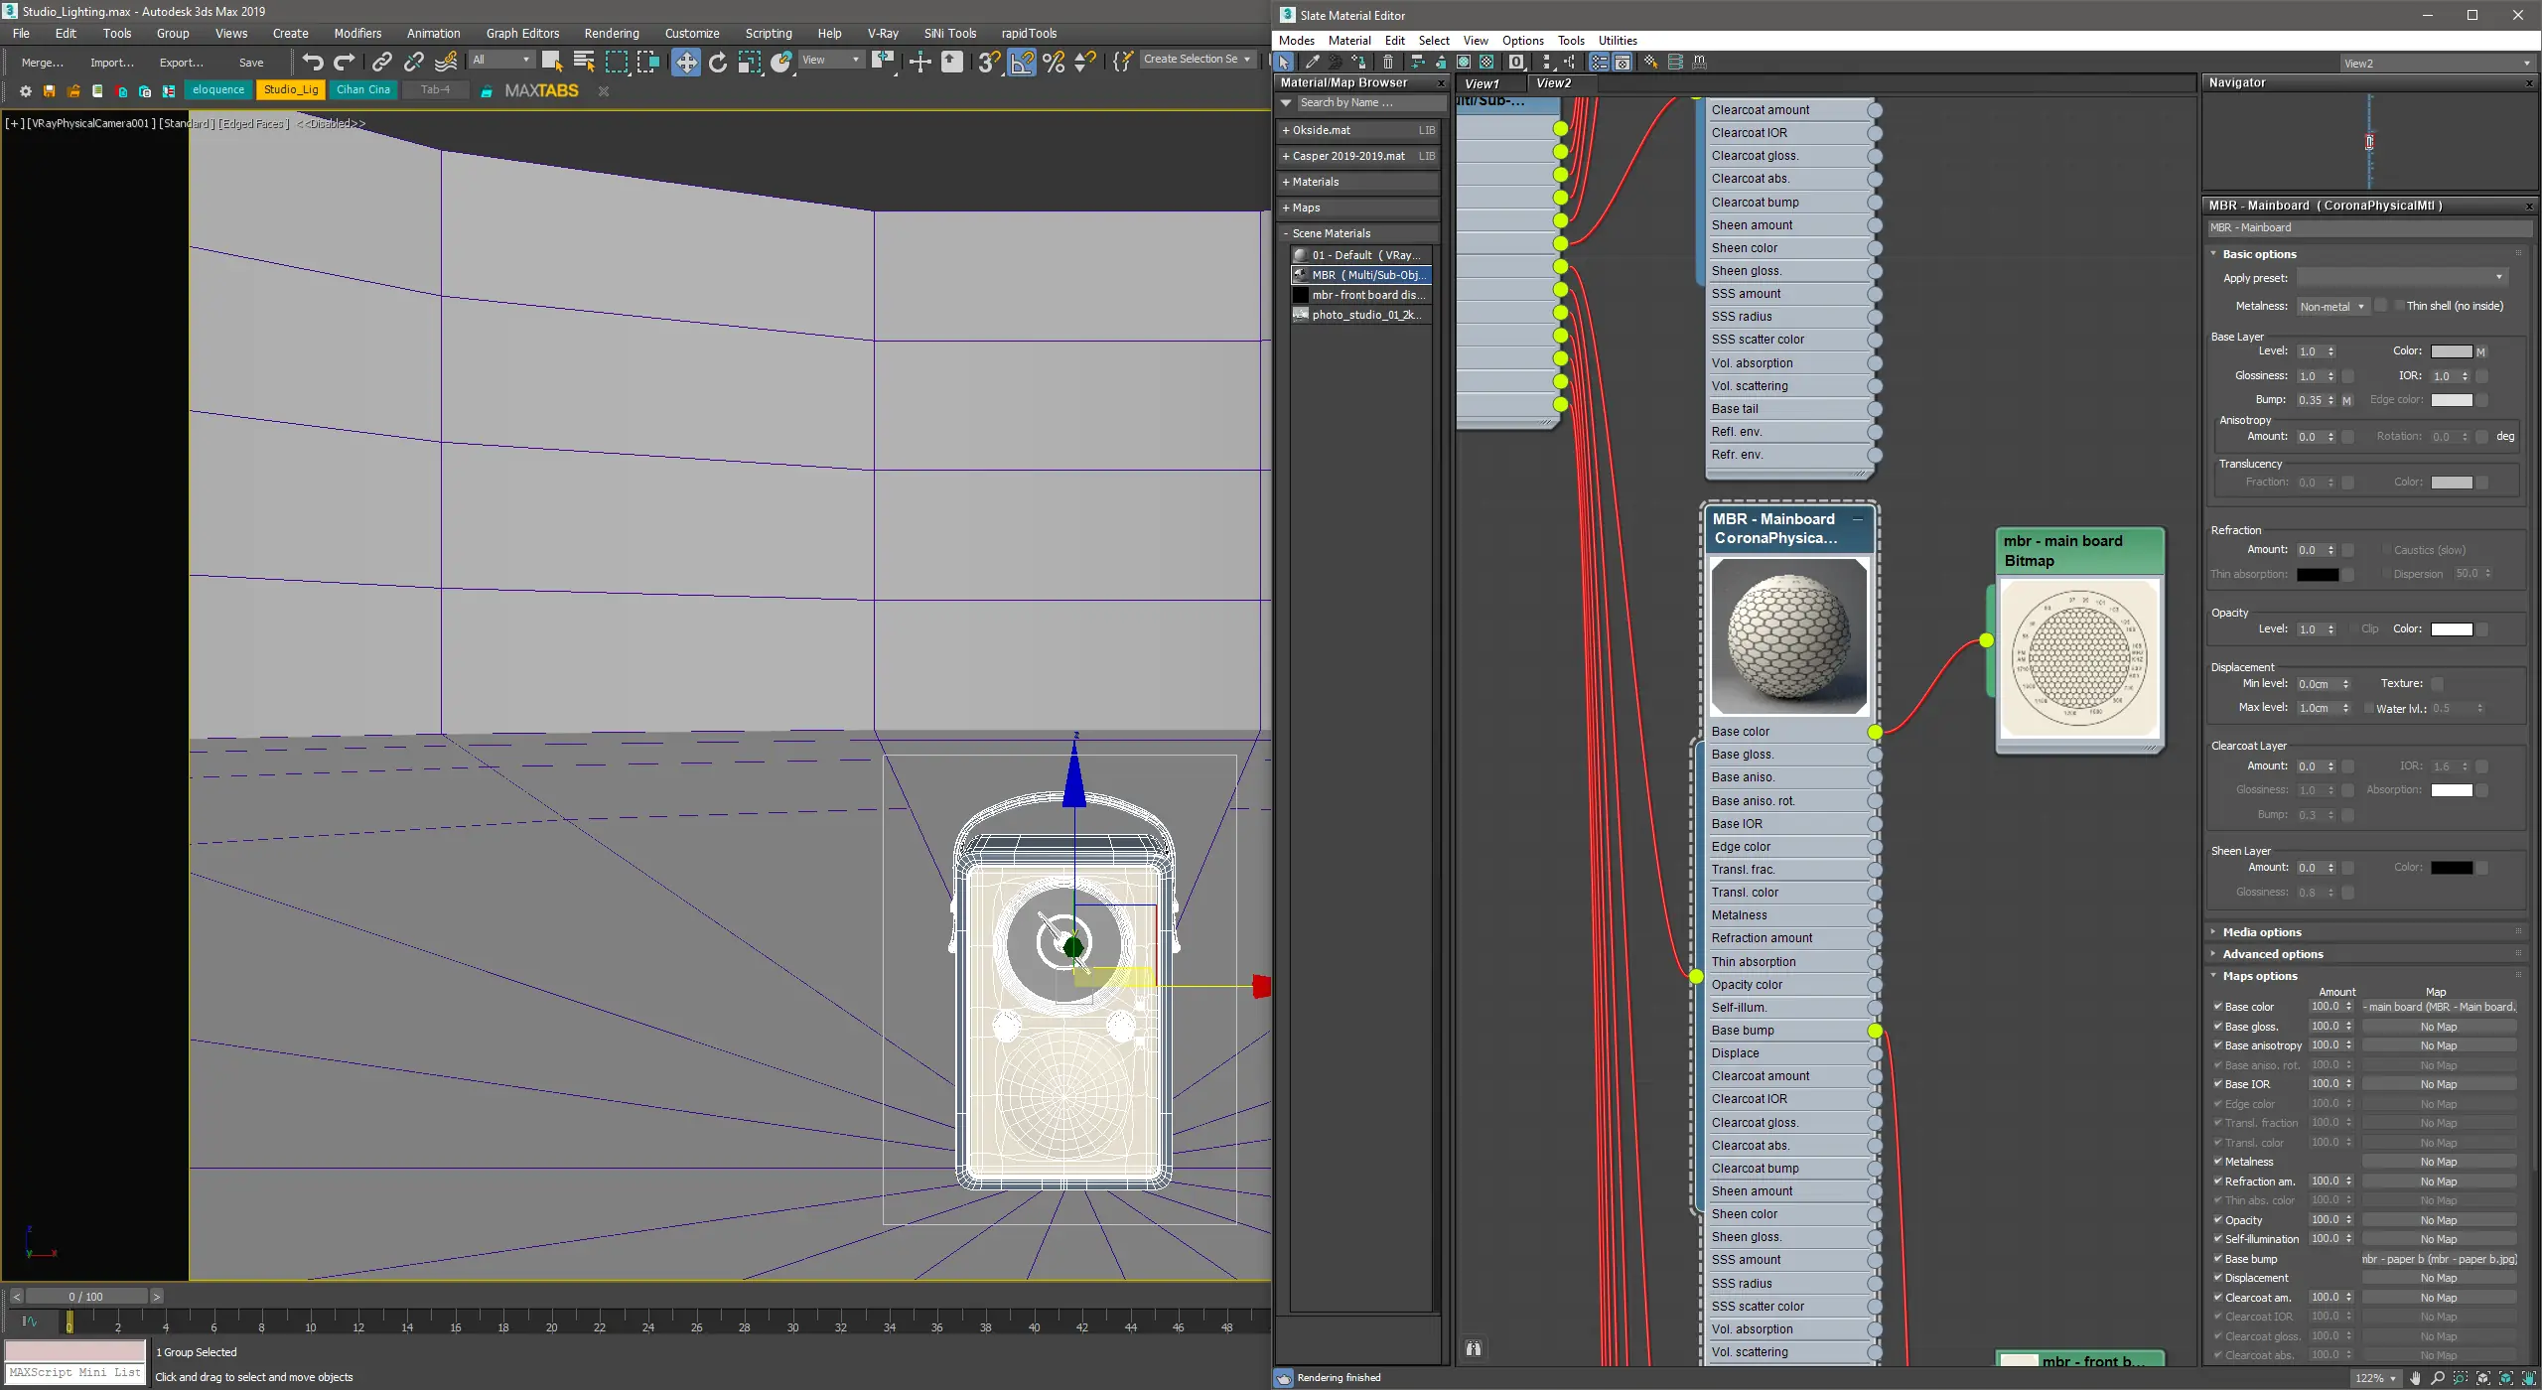Switch to the View1 tab

coord(1482,83)
